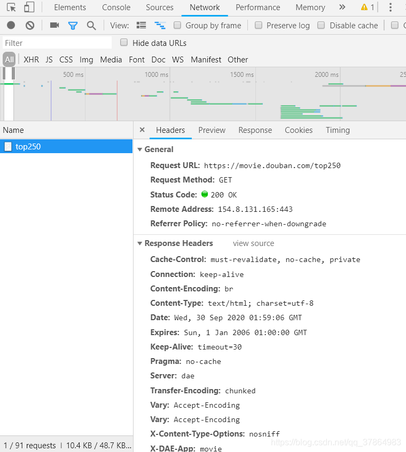Clear the network log
Image resolution: width=406 pixels, height=452 pixels.
[x=30, y=26]
